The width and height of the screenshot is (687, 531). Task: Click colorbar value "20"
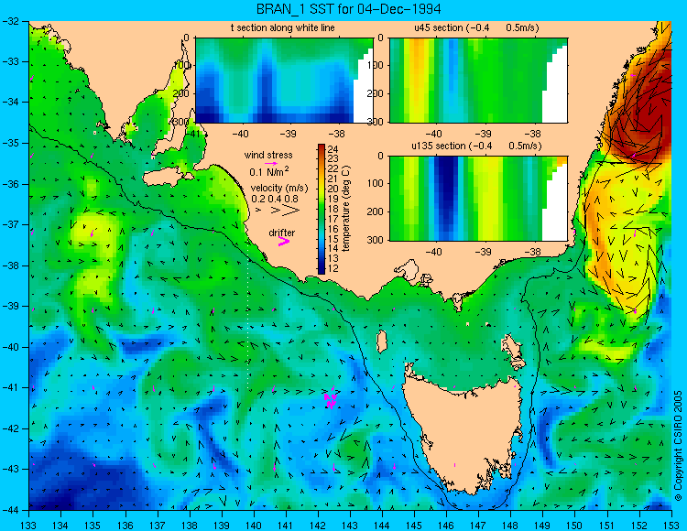click(333, 189)
